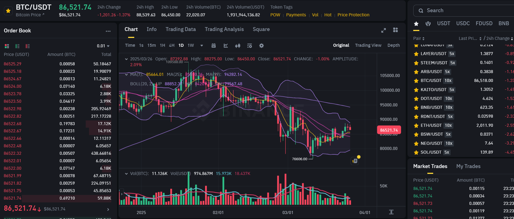Click the auto-fit scale icon below price axis

[391, 212]
